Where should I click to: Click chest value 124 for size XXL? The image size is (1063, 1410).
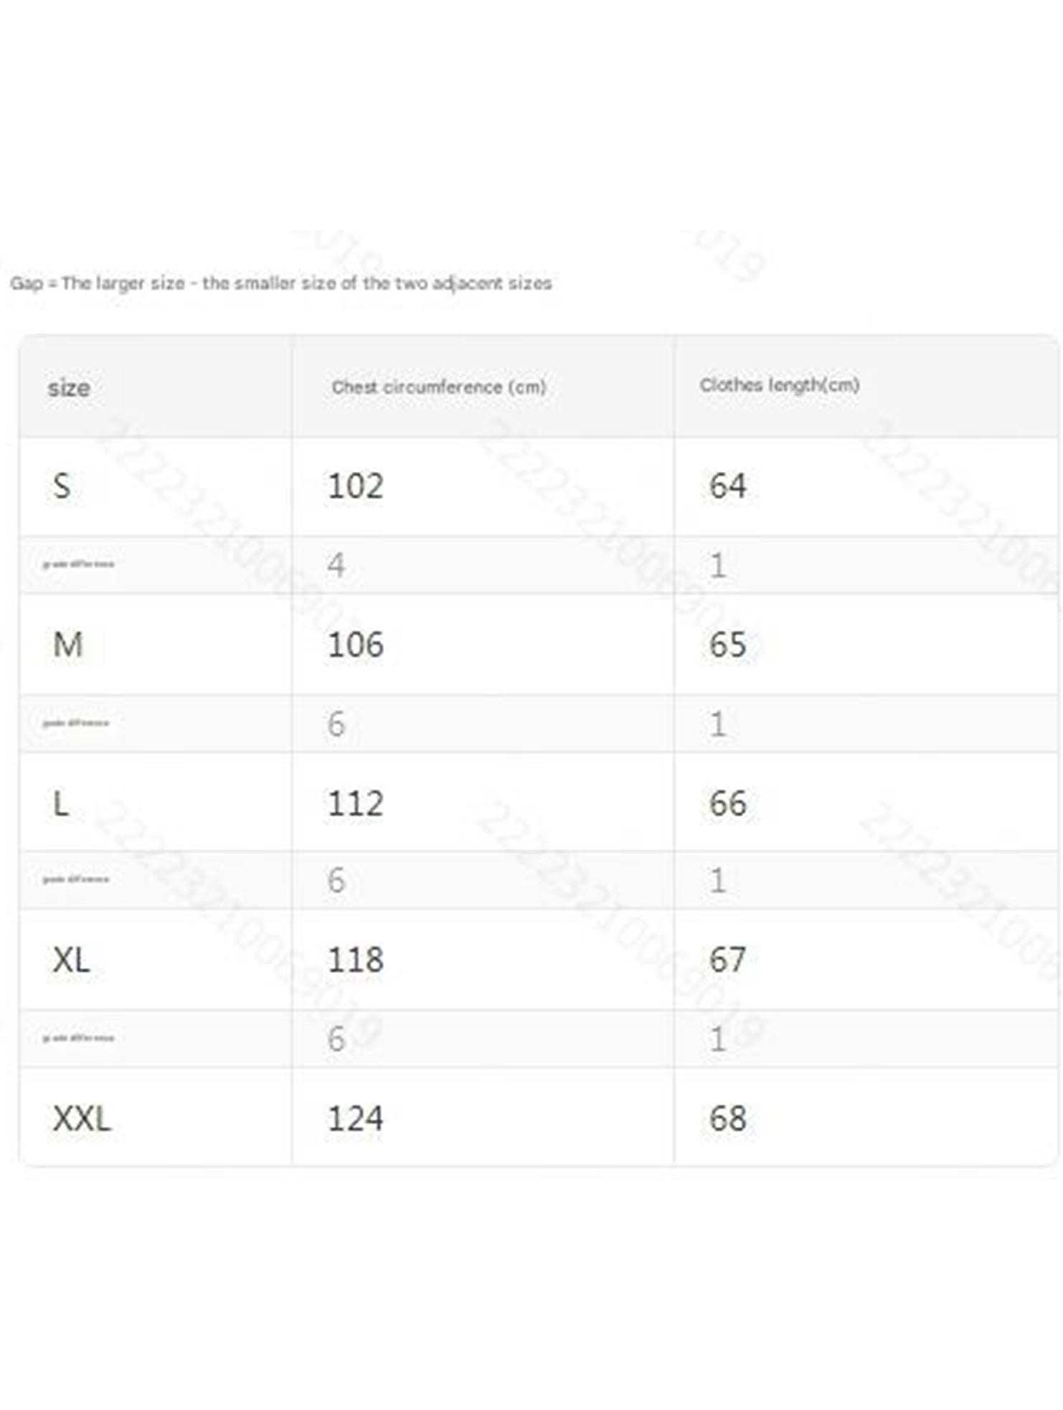(x=355, y=1119)
